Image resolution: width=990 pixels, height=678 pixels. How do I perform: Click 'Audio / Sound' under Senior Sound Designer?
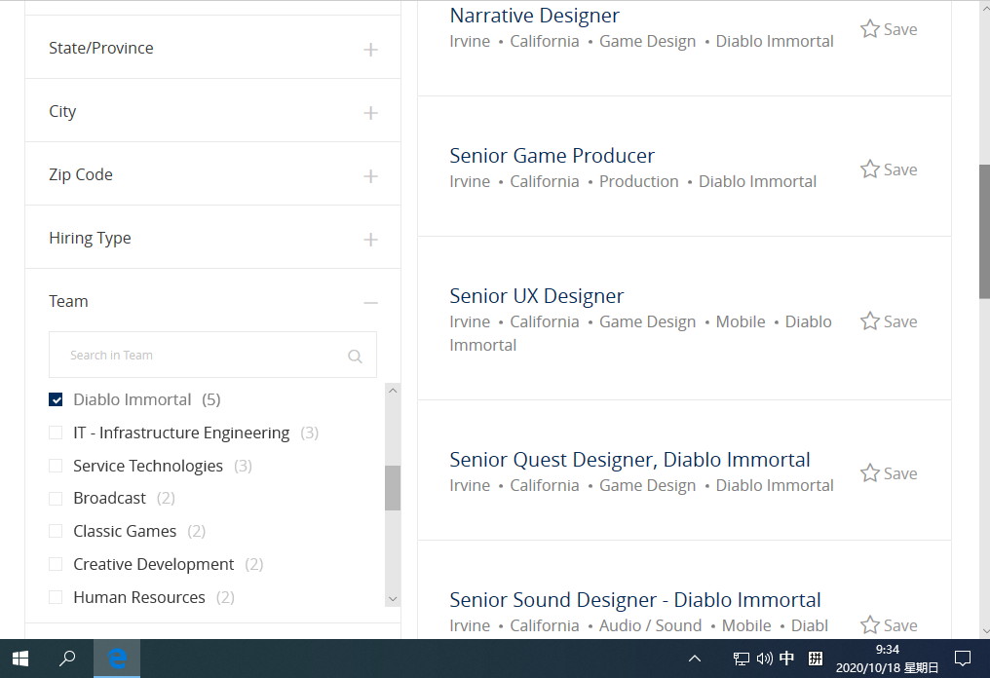pyautogui.click(x=650, y=625)
